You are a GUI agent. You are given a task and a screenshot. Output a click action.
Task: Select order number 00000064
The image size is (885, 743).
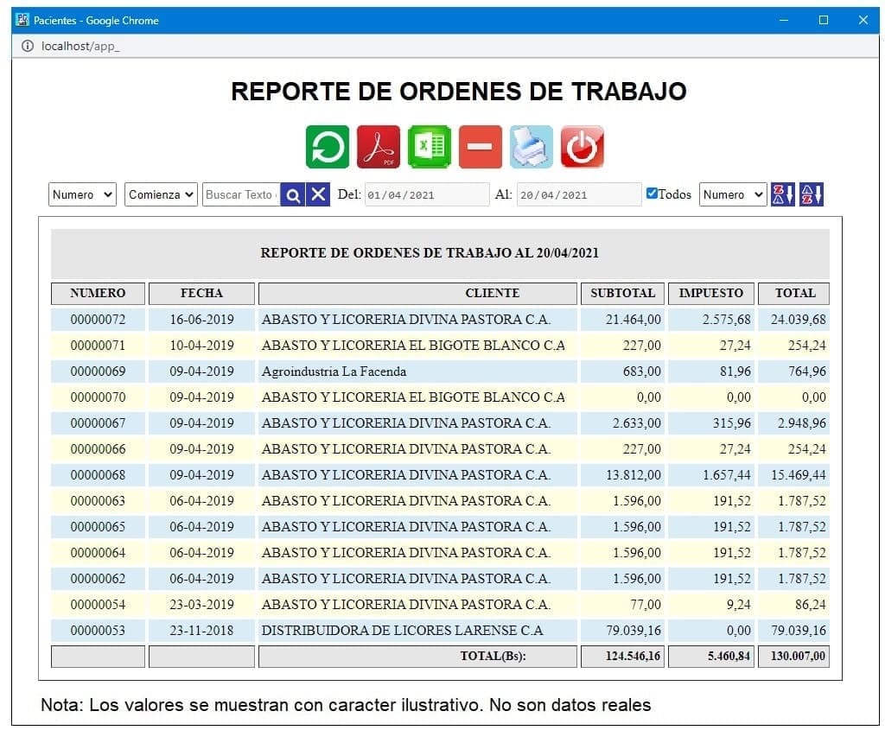tap(98, 553)
